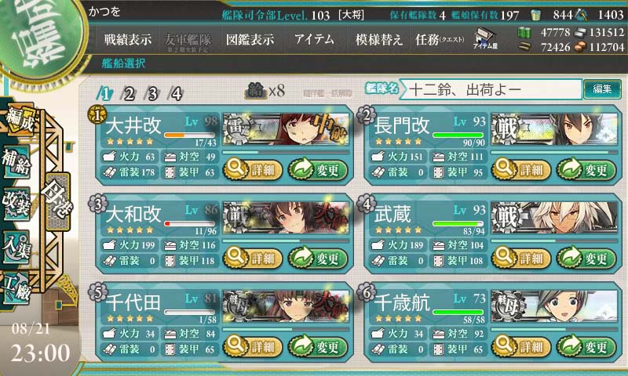This screenshot has height=376, width=628.
Task: Click 変更 change button for 千代田
Action: pos(318,346)
